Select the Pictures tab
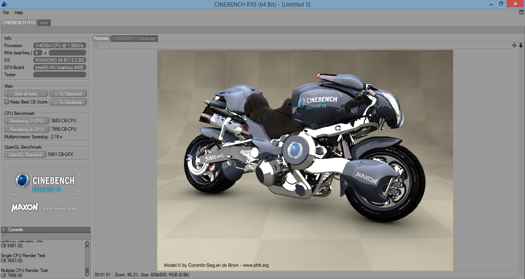This screenshot has height=279, width=525. pos(101,38)
